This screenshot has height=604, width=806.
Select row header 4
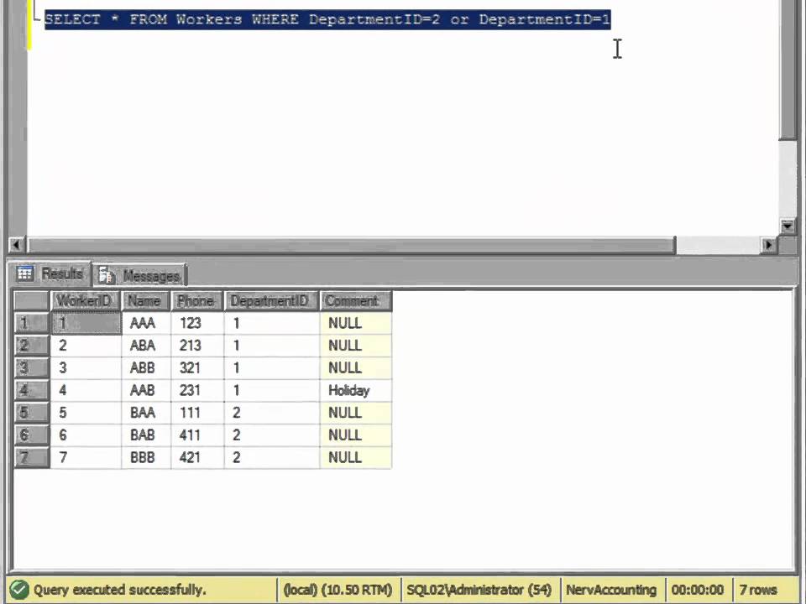tap(31, 390)
